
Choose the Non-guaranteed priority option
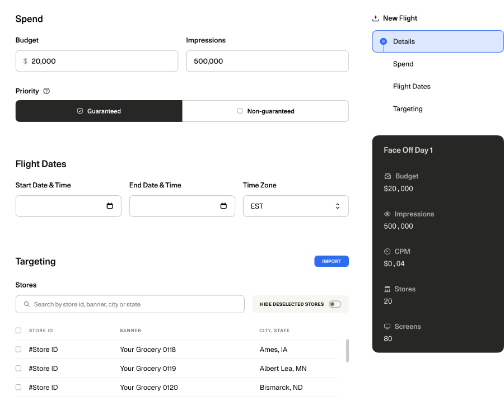click(265, 111)
